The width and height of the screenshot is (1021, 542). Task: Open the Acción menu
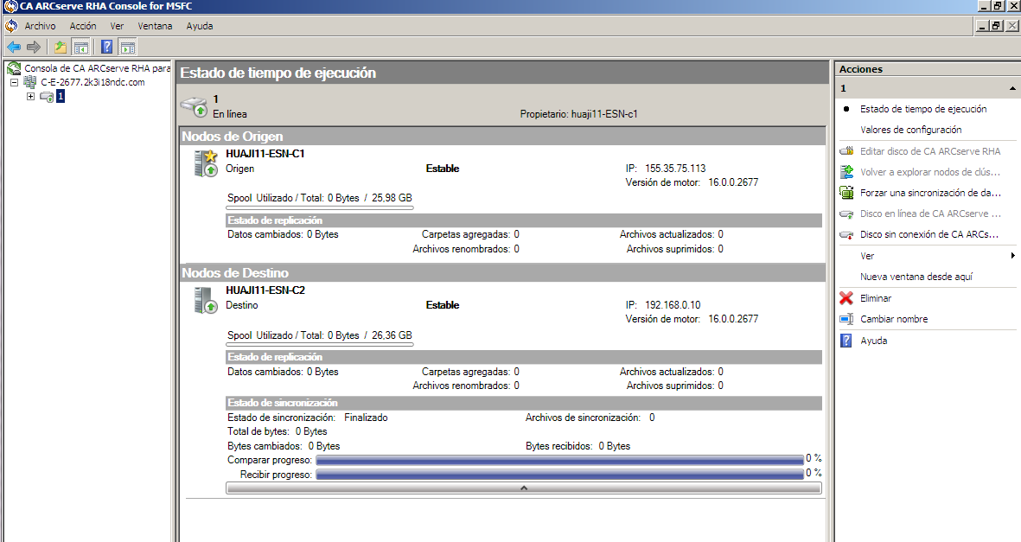pos(83,26)
